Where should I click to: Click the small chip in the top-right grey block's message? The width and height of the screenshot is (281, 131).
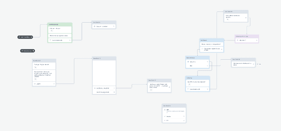tap(228, 20)
